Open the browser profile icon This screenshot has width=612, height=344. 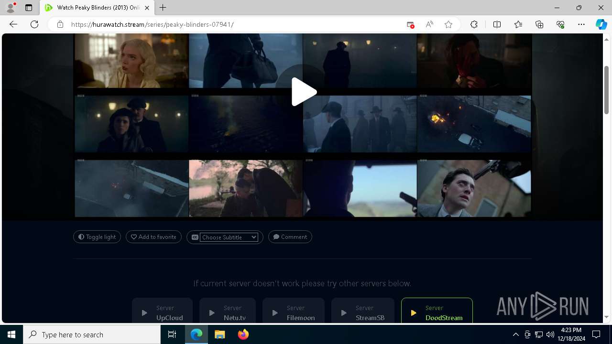click(x=11, y=8)
